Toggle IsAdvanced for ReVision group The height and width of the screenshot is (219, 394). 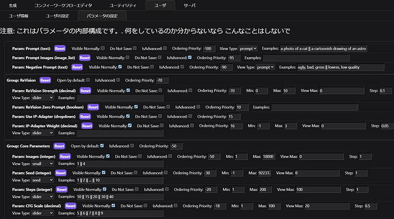point(118,80)
